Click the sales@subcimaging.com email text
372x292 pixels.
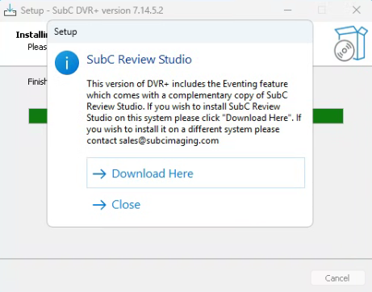pyautogui.click(x=169, y=140)
